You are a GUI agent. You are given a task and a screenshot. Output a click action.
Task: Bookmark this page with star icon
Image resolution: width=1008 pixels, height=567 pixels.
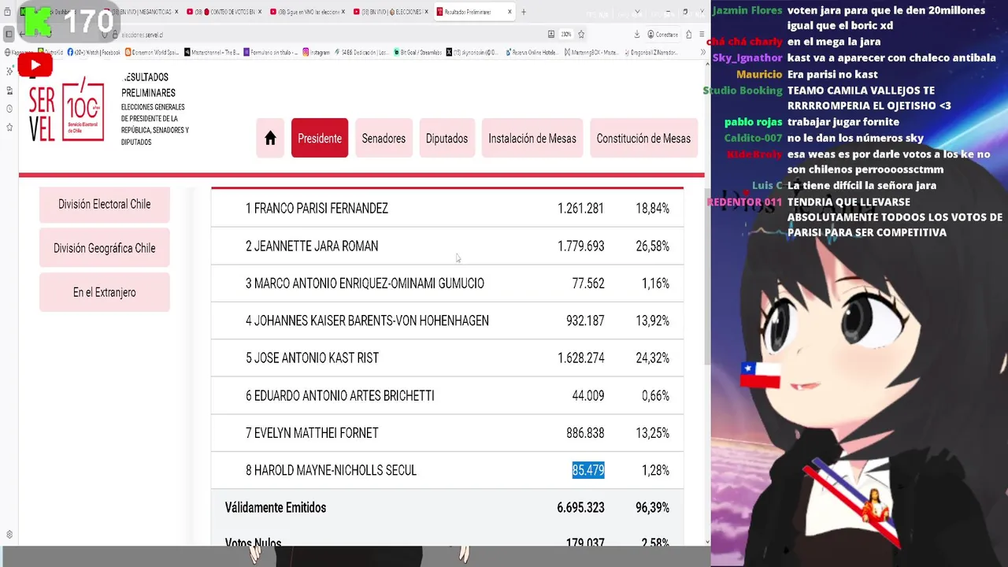[581, 35]
